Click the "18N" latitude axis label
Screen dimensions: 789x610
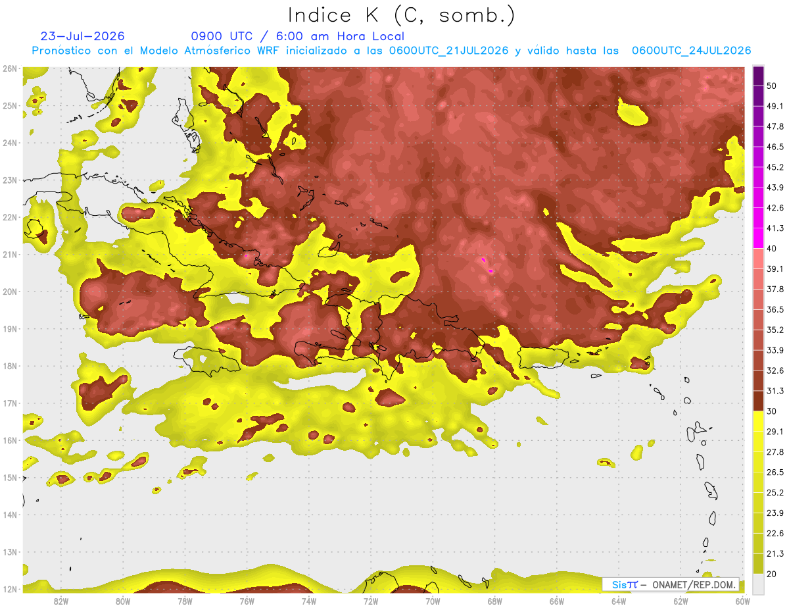[10, 366]
